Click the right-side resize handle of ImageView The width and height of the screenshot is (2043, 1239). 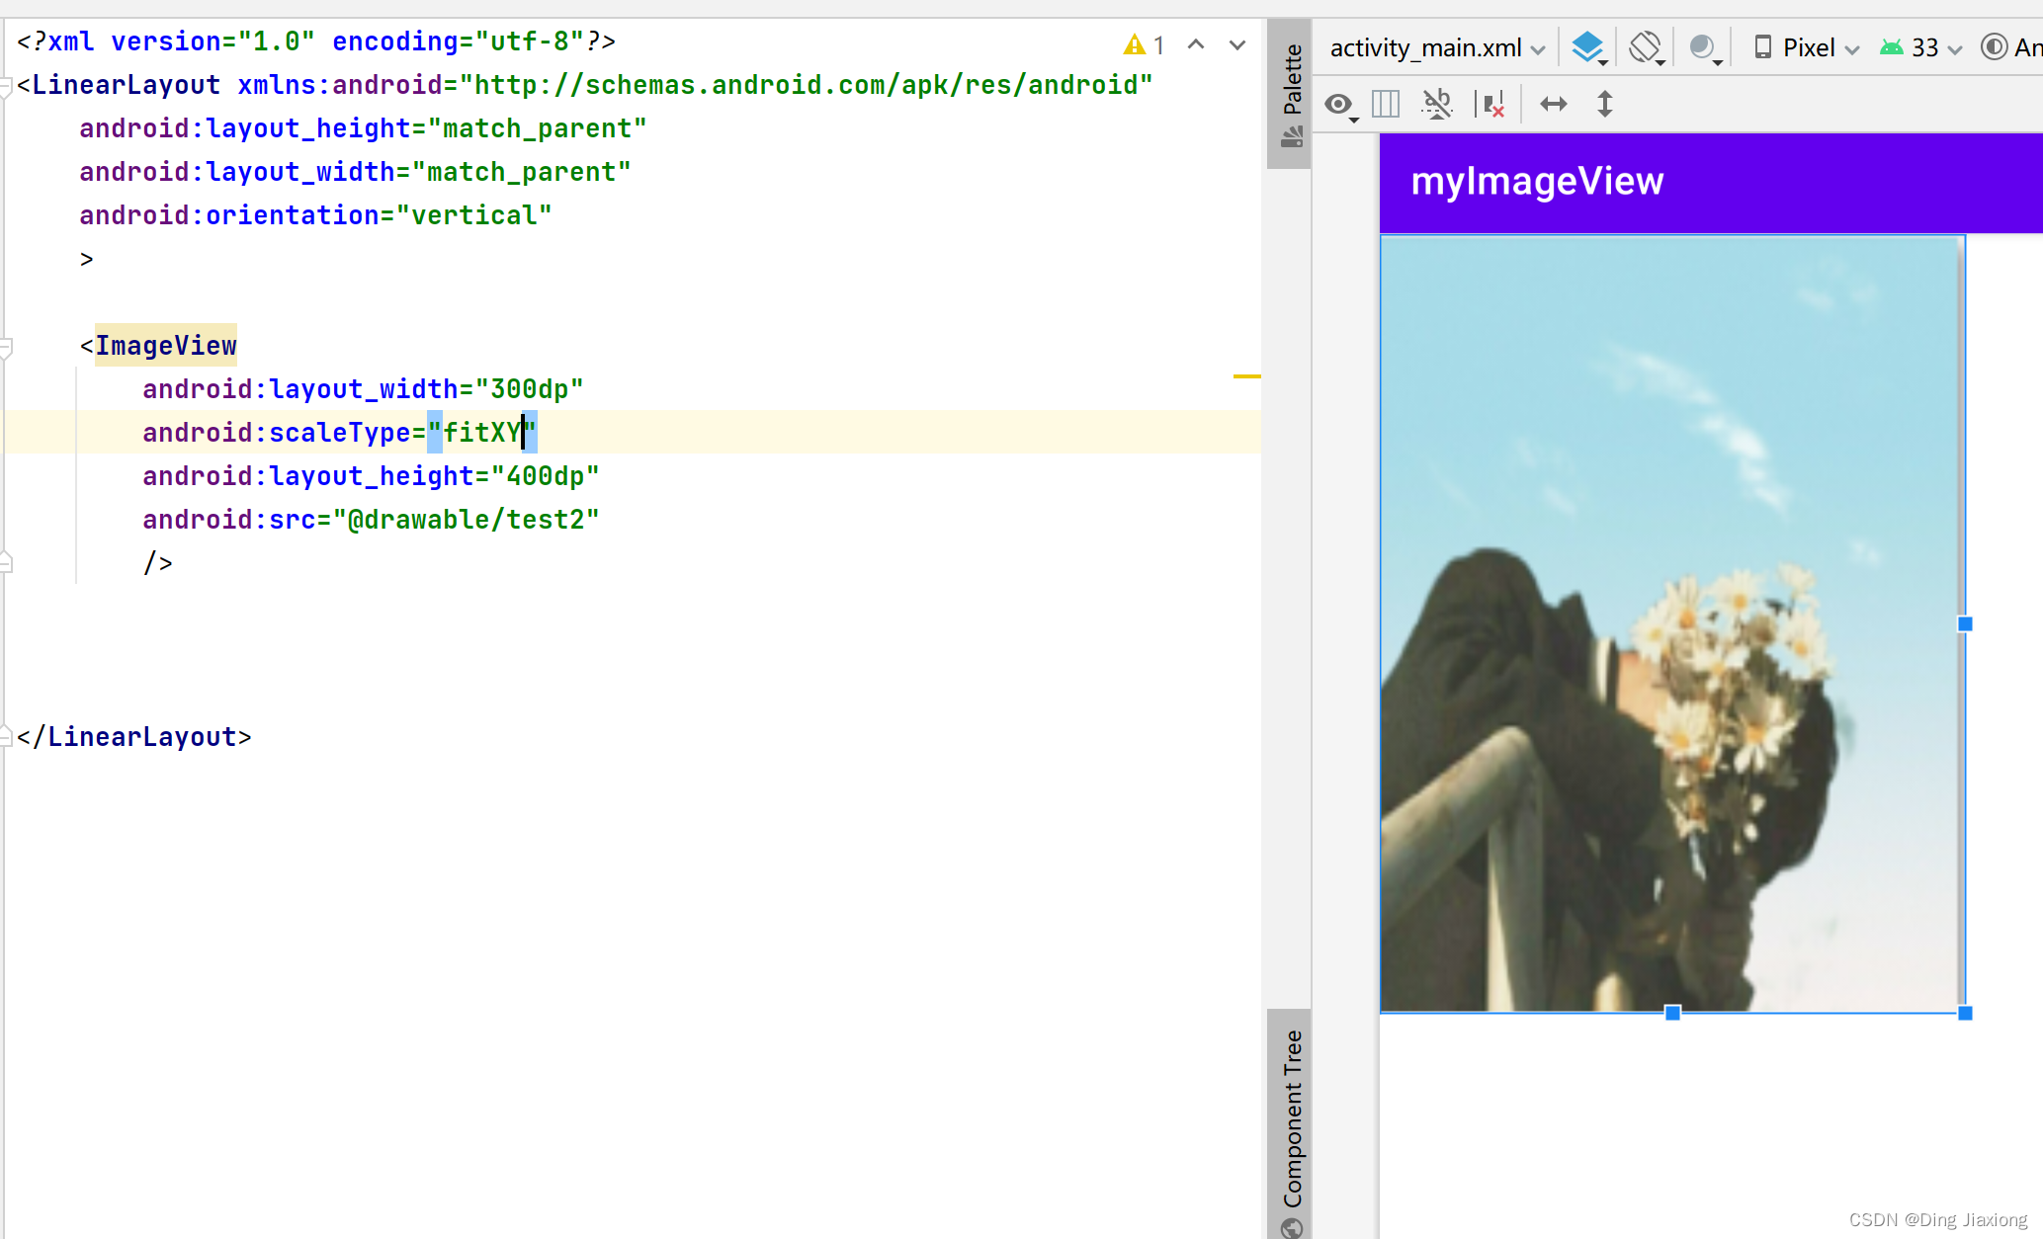(1965, 623)
